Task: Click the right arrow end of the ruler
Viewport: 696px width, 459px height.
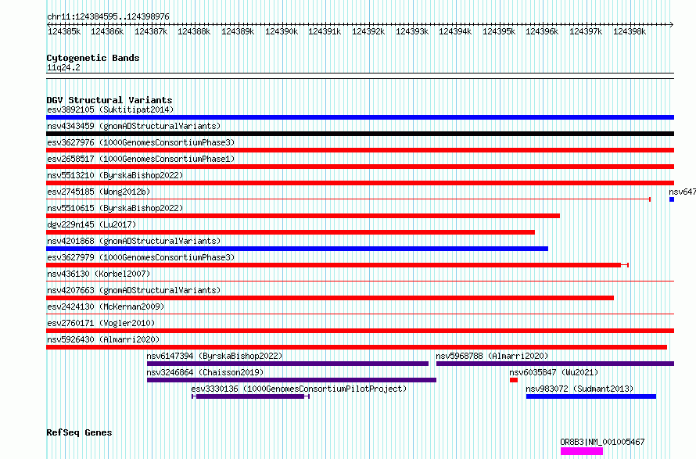Action: point(672,24)
